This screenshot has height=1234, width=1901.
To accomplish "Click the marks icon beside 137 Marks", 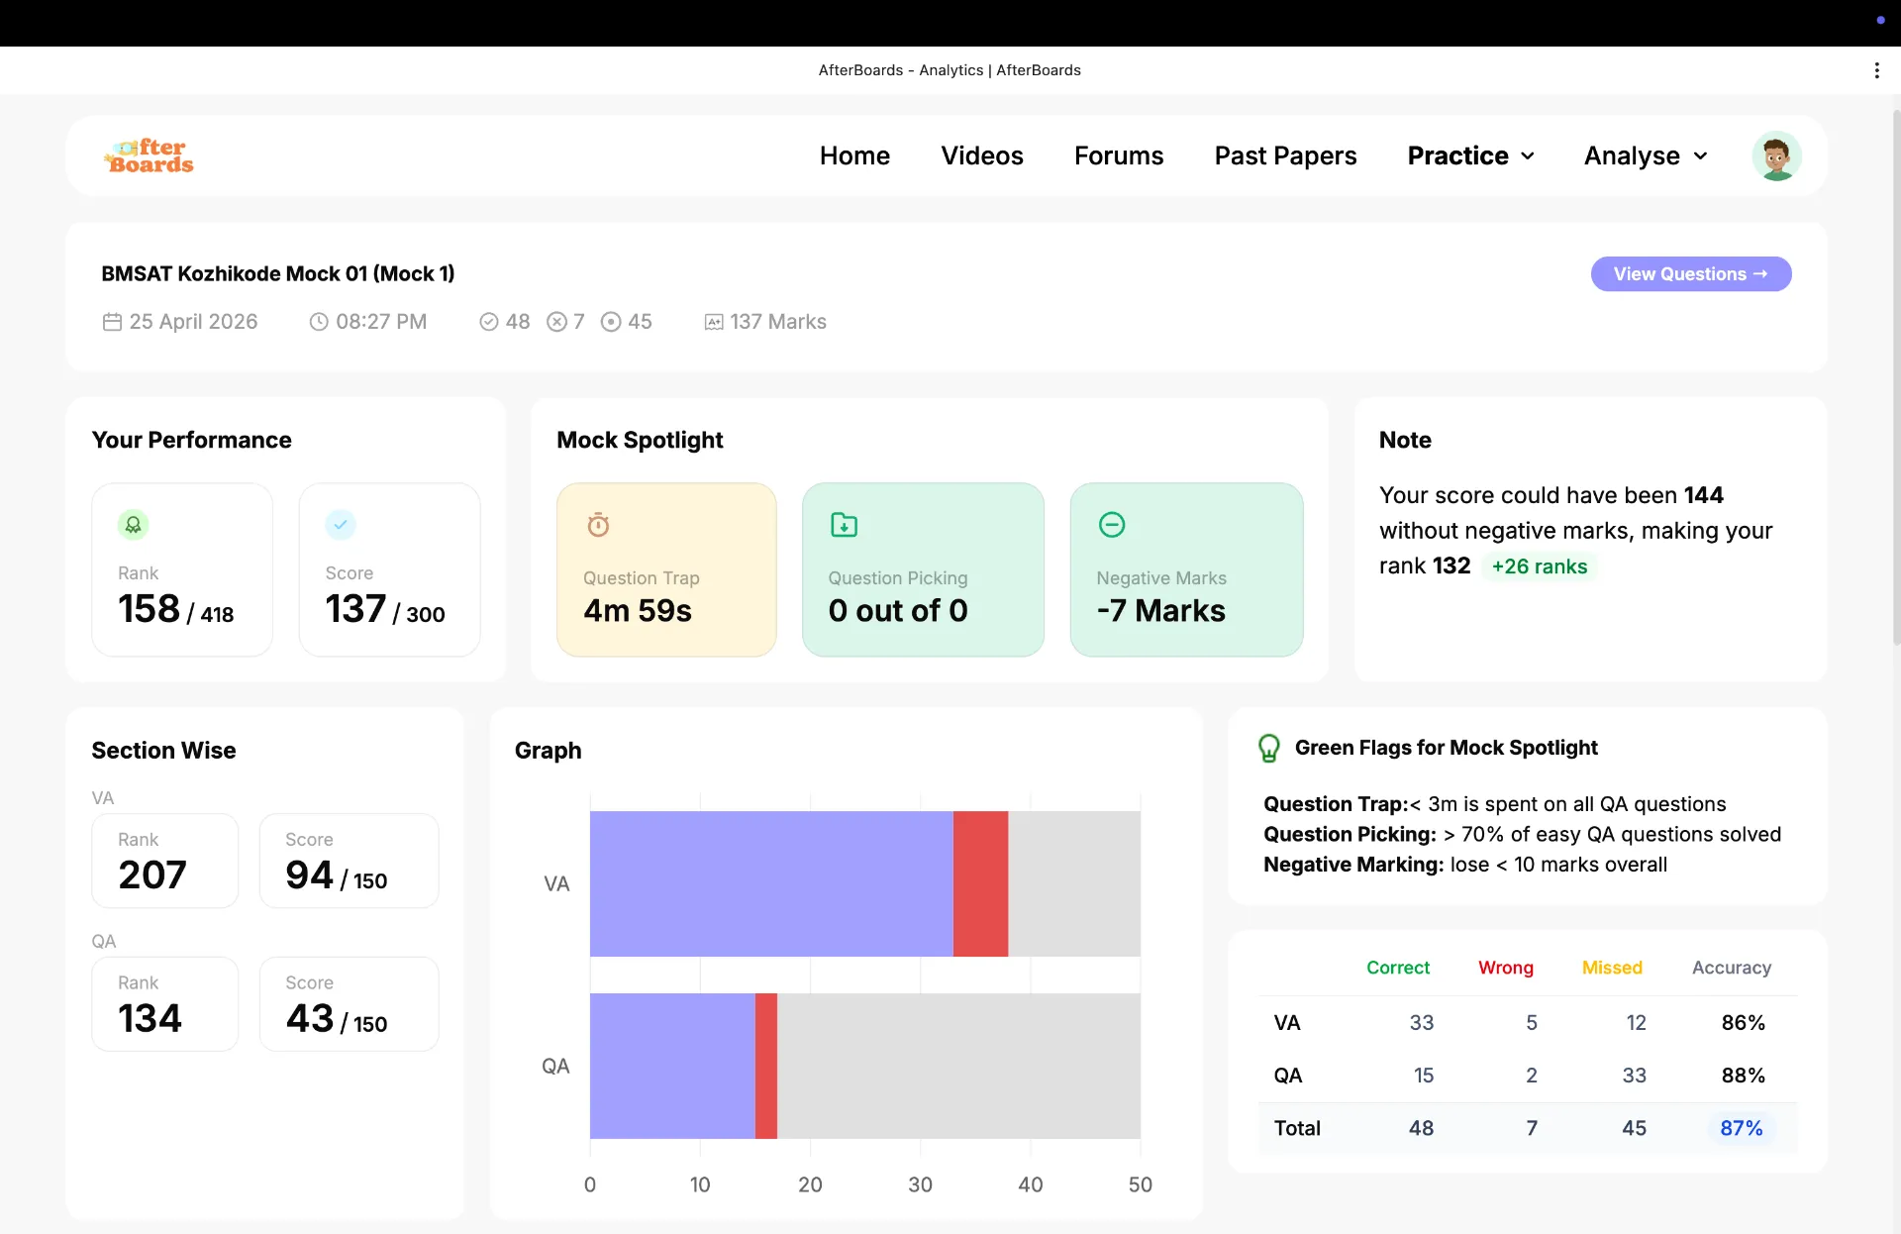I will click(714, 322).
